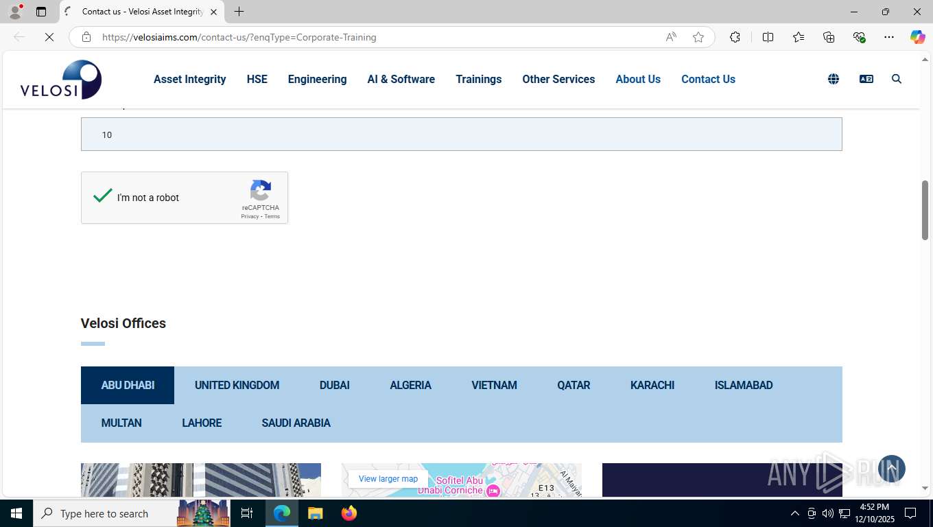The width and height of the screenshot is (933, 527).
Task: Click the translate icon in the site header
Action: coord(866,79)
